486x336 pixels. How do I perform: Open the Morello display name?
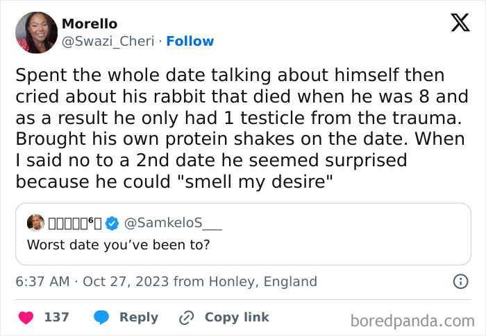pos(90,24)
